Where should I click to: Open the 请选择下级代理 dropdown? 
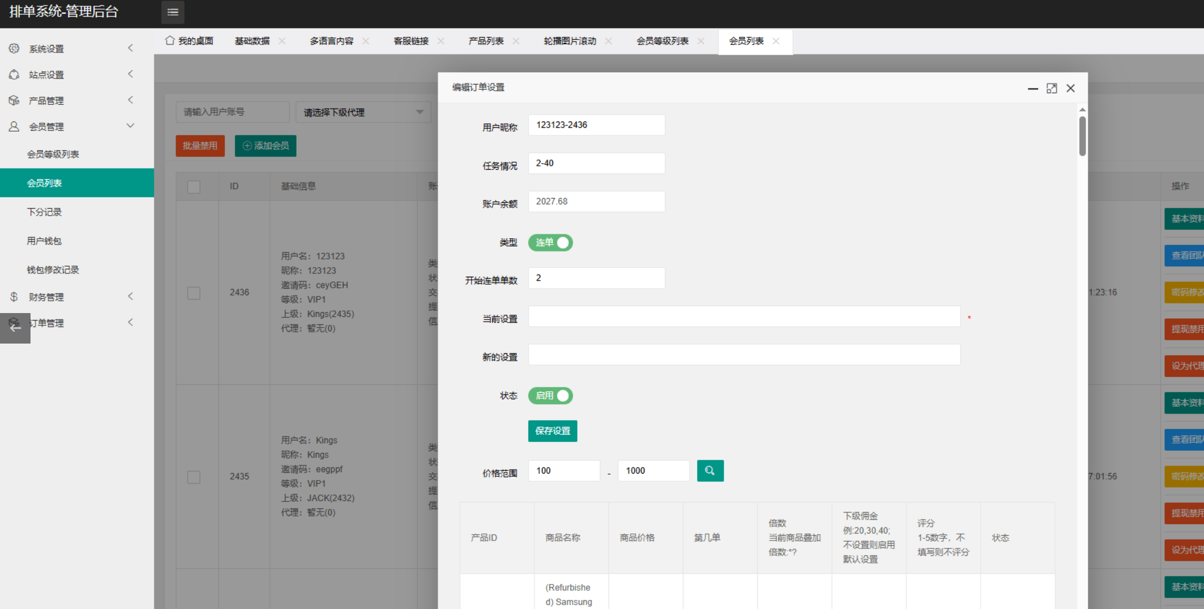tap(363, 112)
